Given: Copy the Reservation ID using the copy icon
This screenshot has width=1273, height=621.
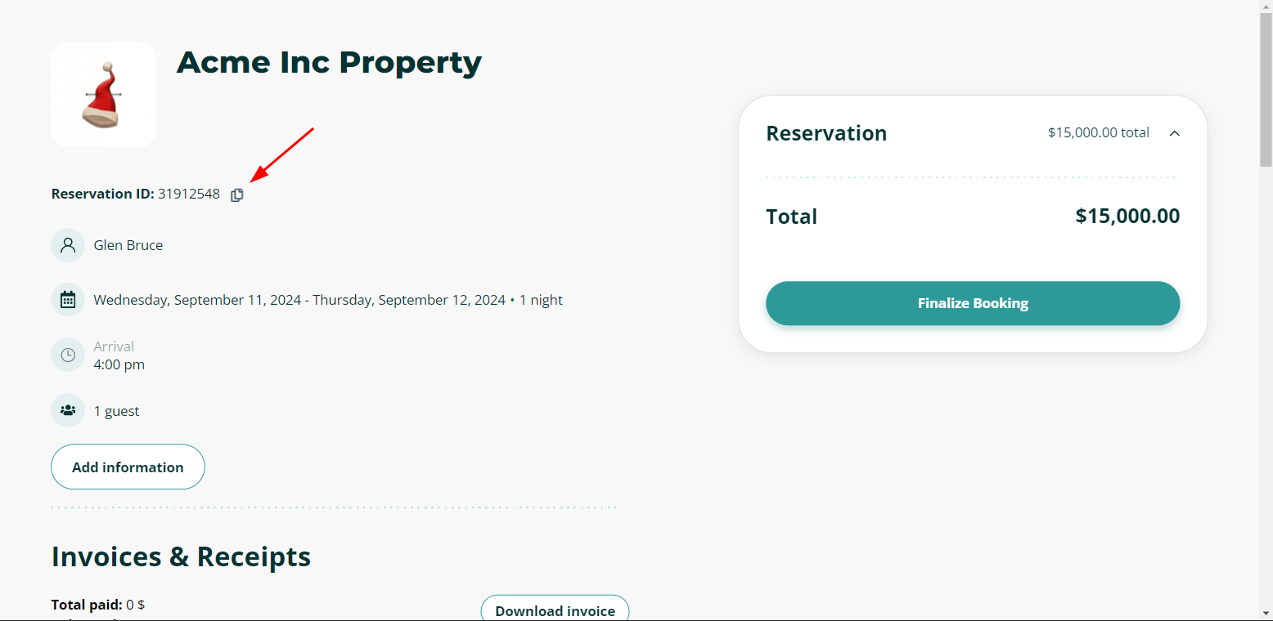Looking at the screenshot, I should (x=237, y=194).
